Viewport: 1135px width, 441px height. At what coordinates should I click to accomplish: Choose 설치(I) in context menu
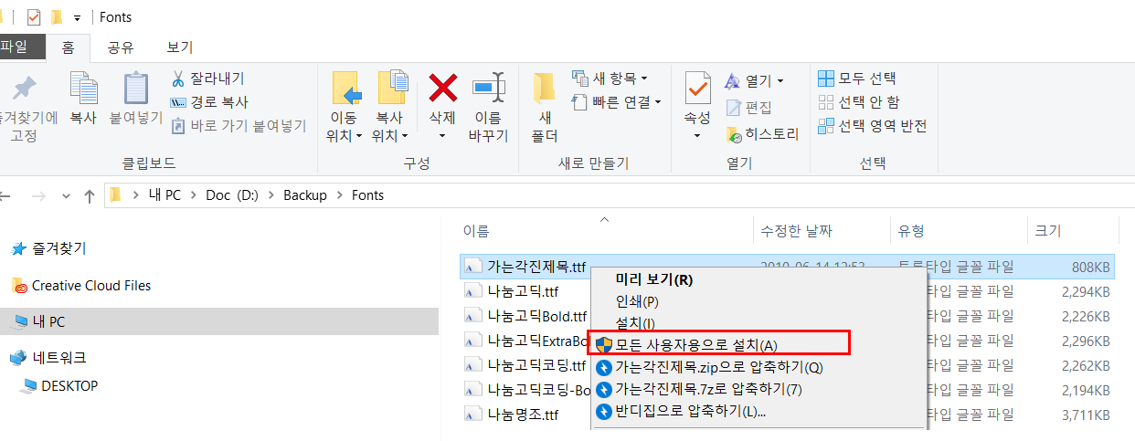click(x=635, y=323)
